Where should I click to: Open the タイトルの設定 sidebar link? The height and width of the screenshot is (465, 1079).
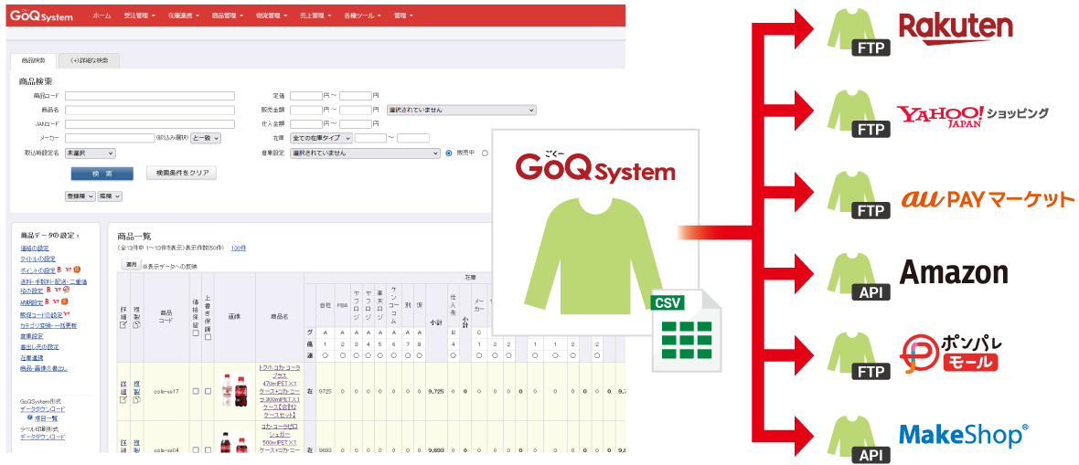(37, 259)
